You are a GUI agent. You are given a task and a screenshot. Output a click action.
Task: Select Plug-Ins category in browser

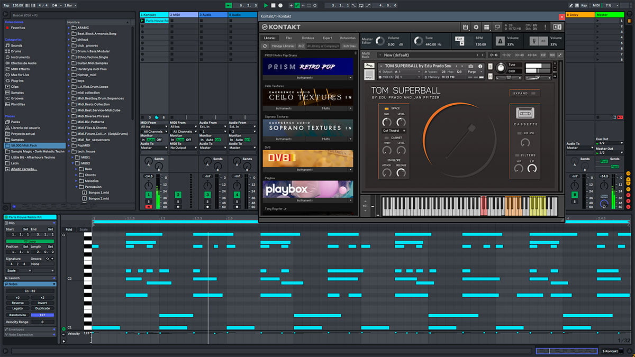tap(17, 81)
